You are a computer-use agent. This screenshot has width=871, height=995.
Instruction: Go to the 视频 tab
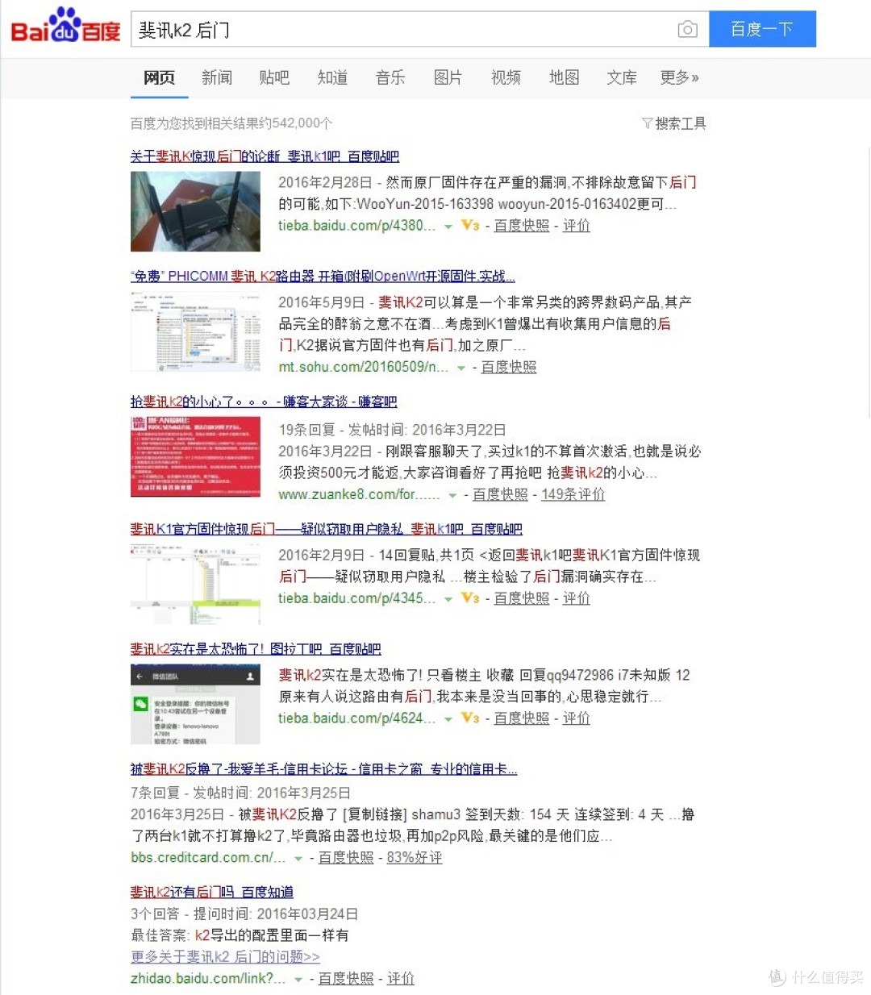click(x=506, y=77)
